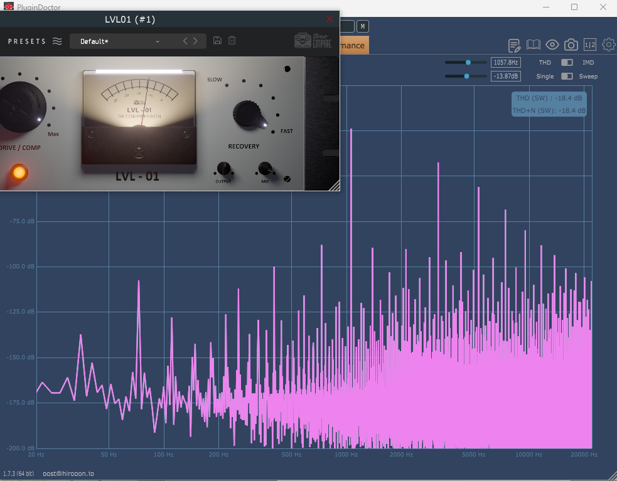Click the Tone Empire logo

[x=313, y=41]
